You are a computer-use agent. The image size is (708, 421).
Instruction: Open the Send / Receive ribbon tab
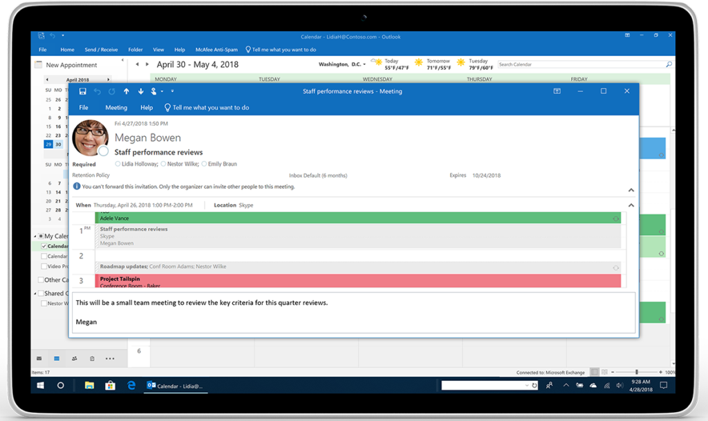pos(101,50)
